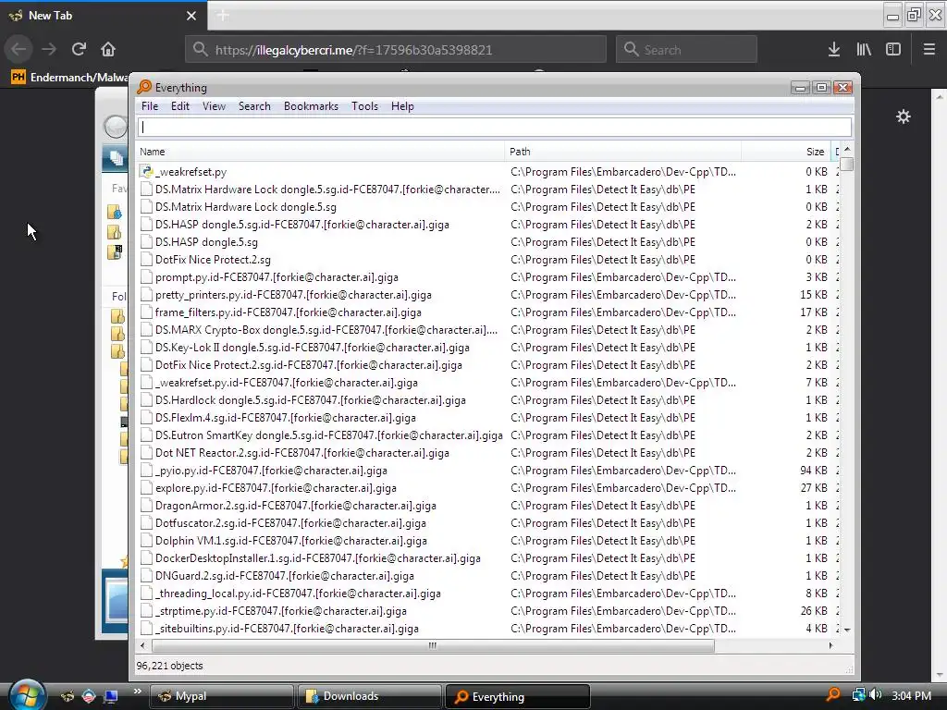Click the Everything tray icon in taskbar
Image resolution: width=947 pixels, height=710 pixels.
point(833,695)
